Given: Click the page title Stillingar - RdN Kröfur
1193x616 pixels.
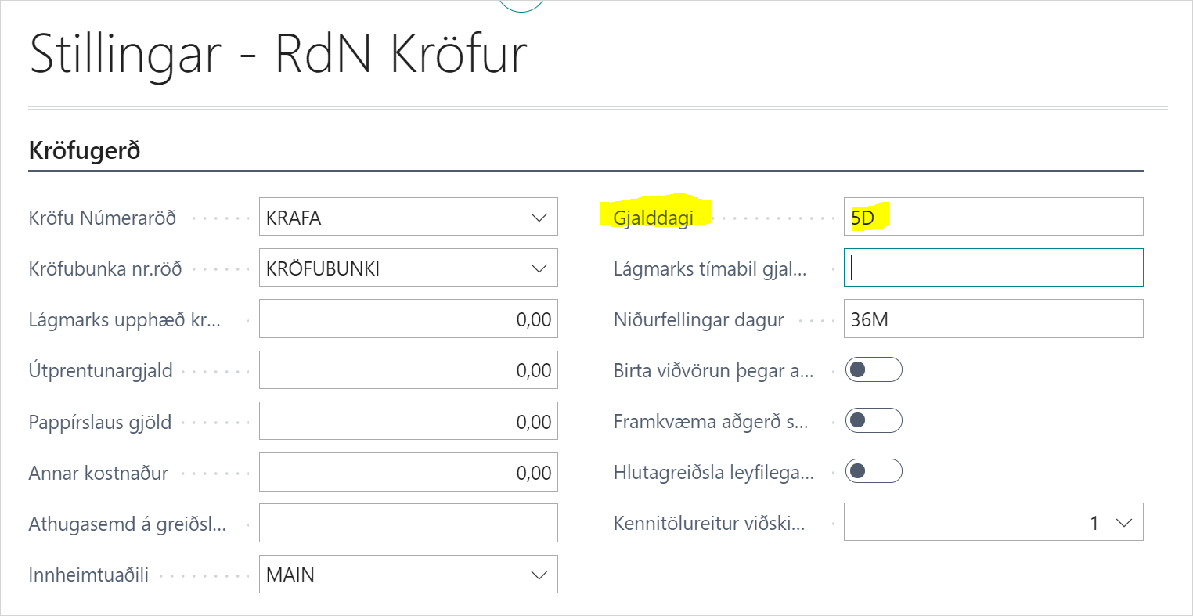Looking at the screenshot, I should (278, 53).
